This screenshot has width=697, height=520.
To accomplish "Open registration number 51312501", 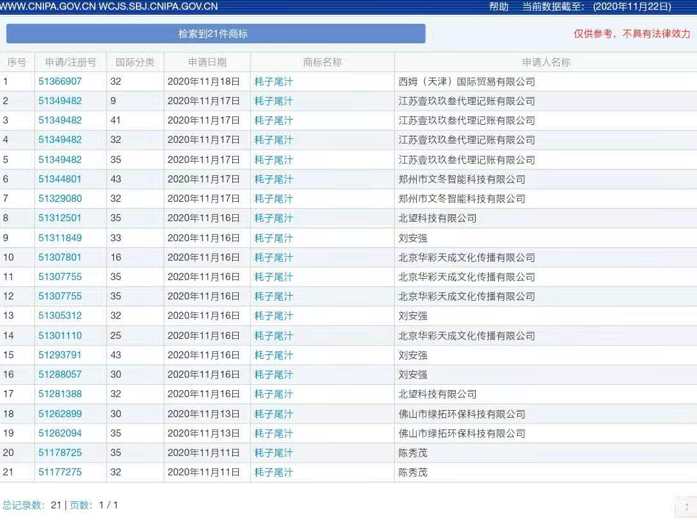I will (x=60, y=218).
